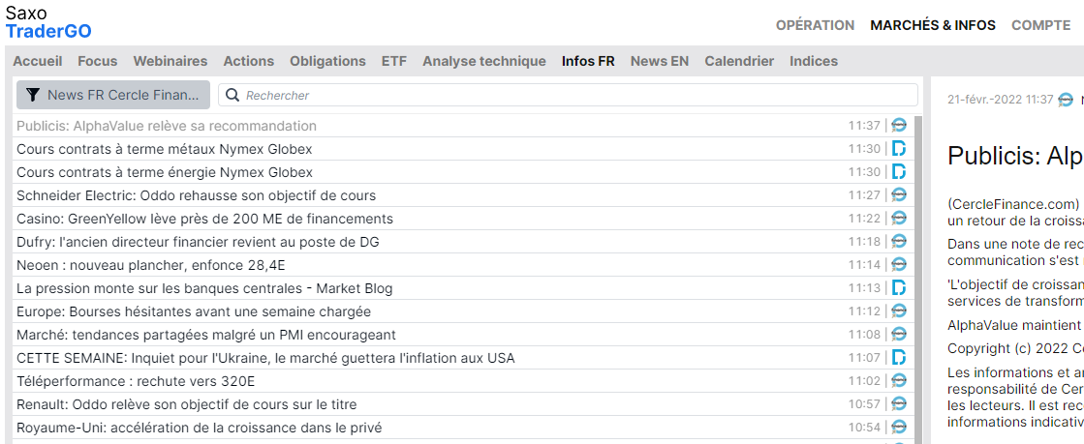
Task: Switch to the Focus tab
Action: (x=98, y=61)
